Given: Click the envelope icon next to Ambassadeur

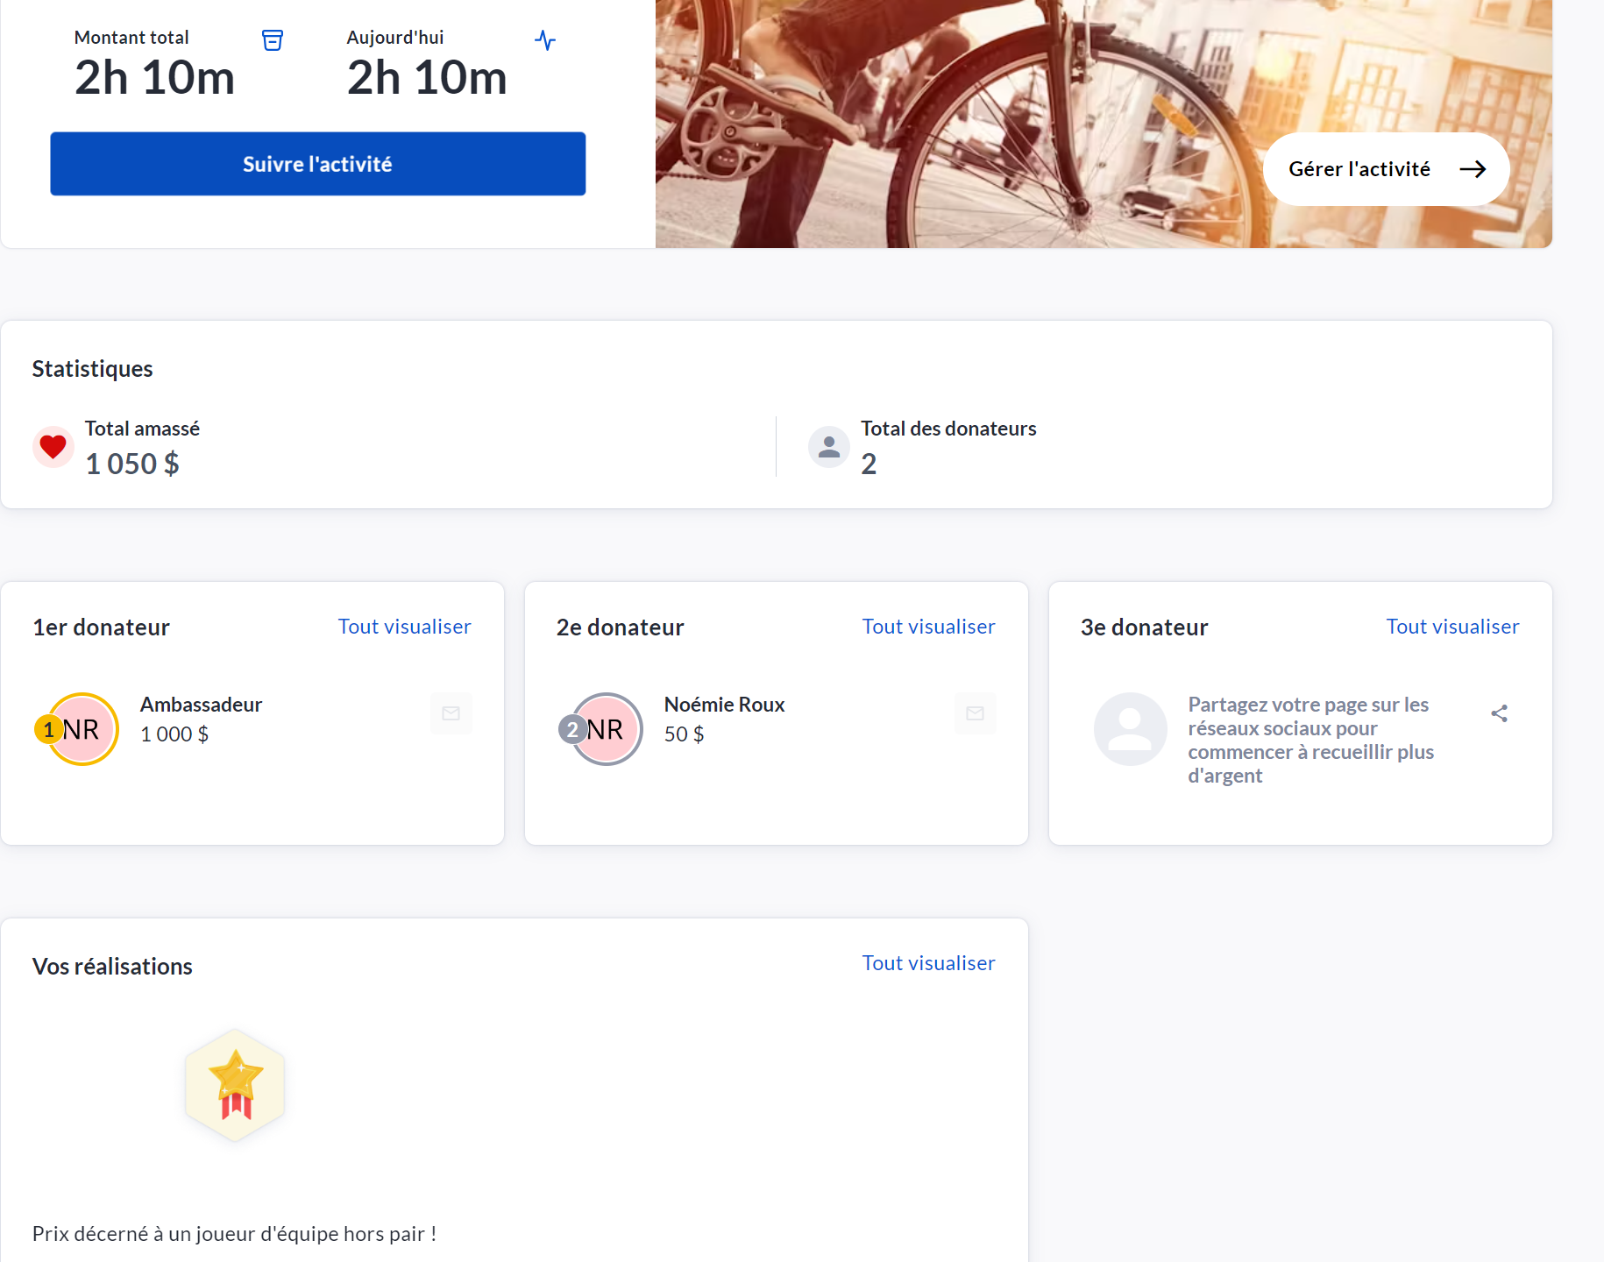Looking at the screenshot, I should 451,713.
